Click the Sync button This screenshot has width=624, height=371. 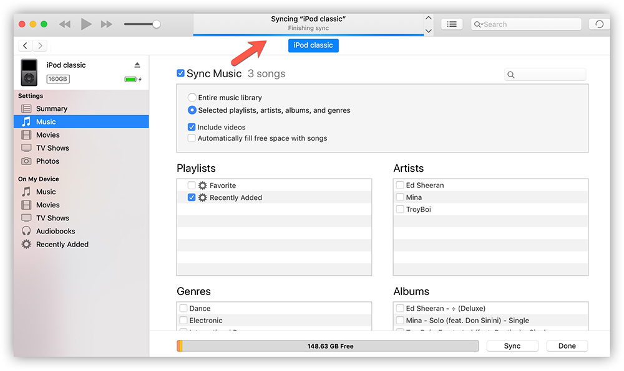coord(512,346)
